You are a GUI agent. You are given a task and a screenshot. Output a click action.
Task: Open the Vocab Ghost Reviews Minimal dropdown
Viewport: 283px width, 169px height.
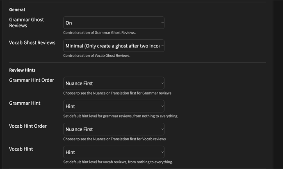coord(114,46)
